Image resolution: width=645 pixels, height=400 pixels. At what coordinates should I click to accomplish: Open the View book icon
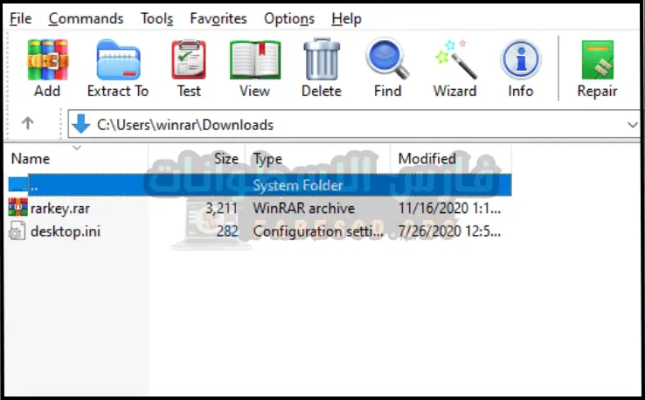254,61
